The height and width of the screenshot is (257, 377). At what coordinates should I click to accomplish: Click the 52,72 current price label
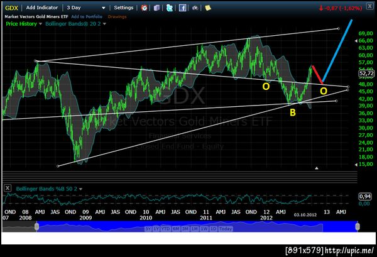click(366, 74)
